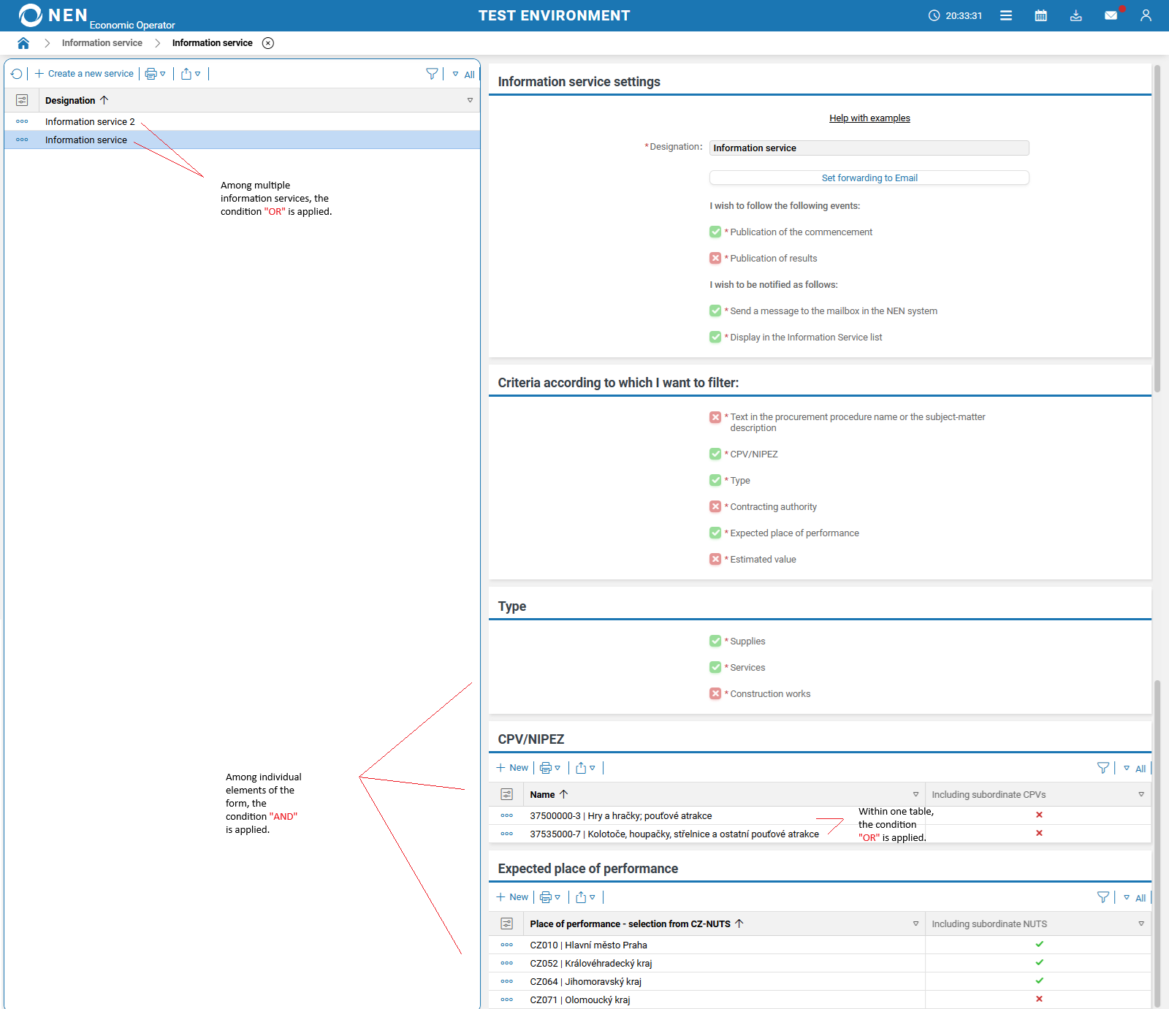Screen dimensions: 1169x1009
Task: Click the filter funnel icon in CPV/NIPEZ table
Action: 1103,768
